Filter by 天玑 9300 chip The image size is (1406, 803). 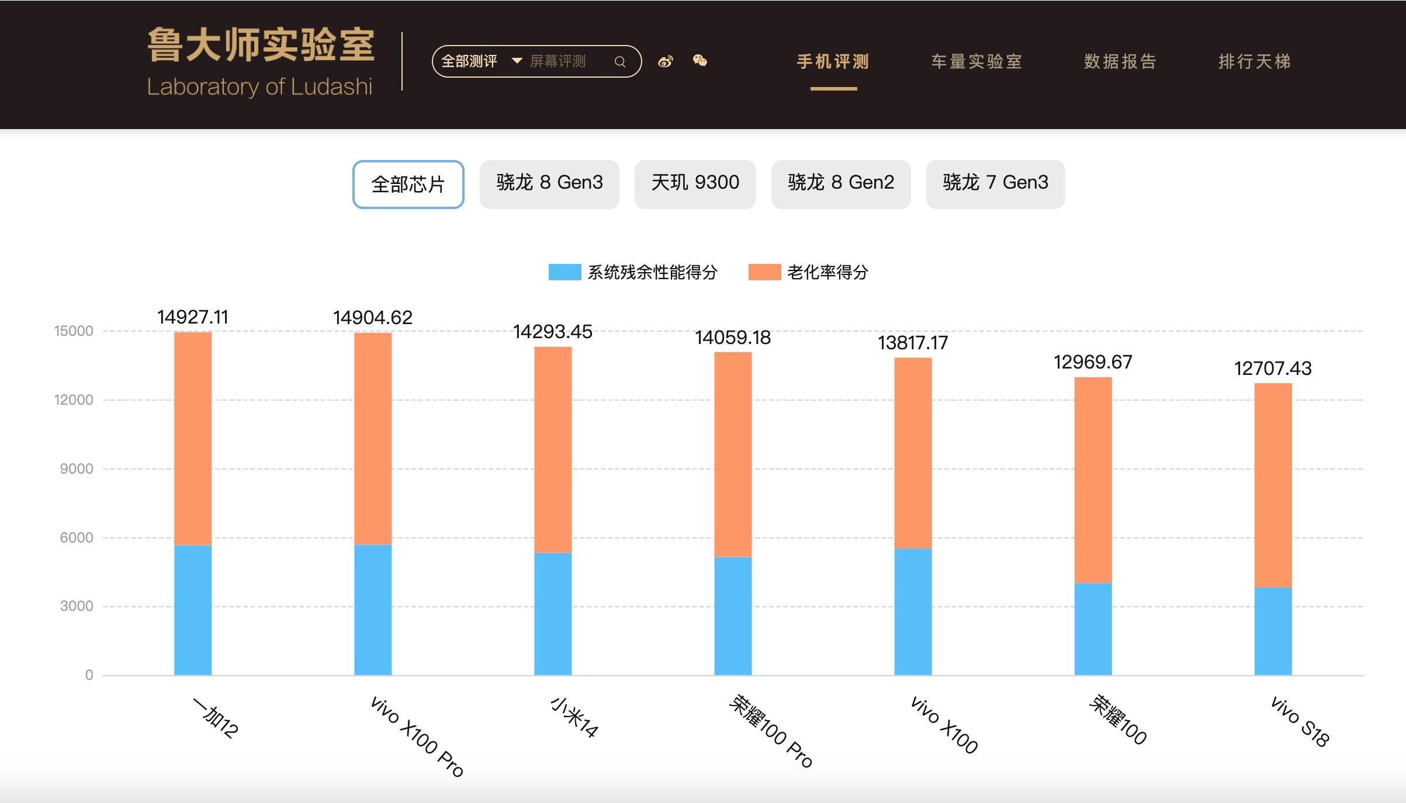(x=695, y=184)
